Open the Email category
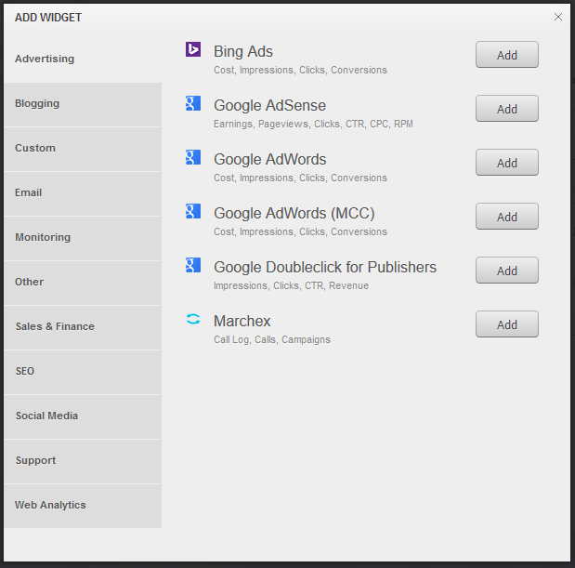Image resolution: width=575 pixels, height=568 pixels. 83,194
